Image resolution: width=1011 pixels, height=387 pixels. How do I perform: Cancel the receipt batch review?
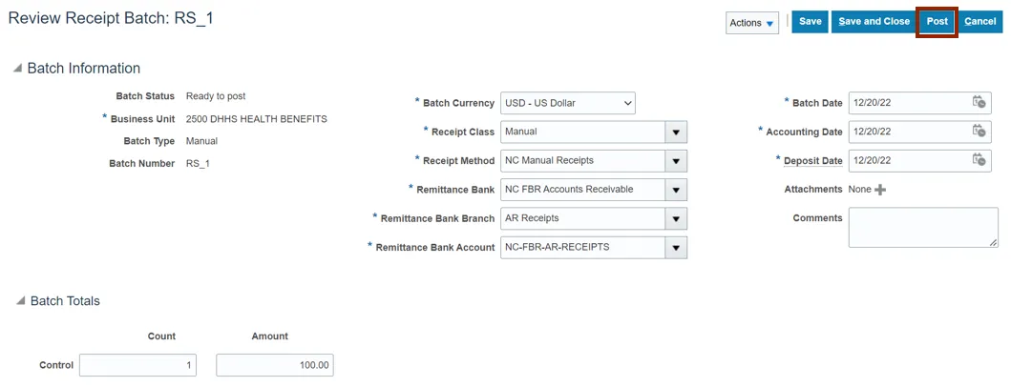coord(980,22)
